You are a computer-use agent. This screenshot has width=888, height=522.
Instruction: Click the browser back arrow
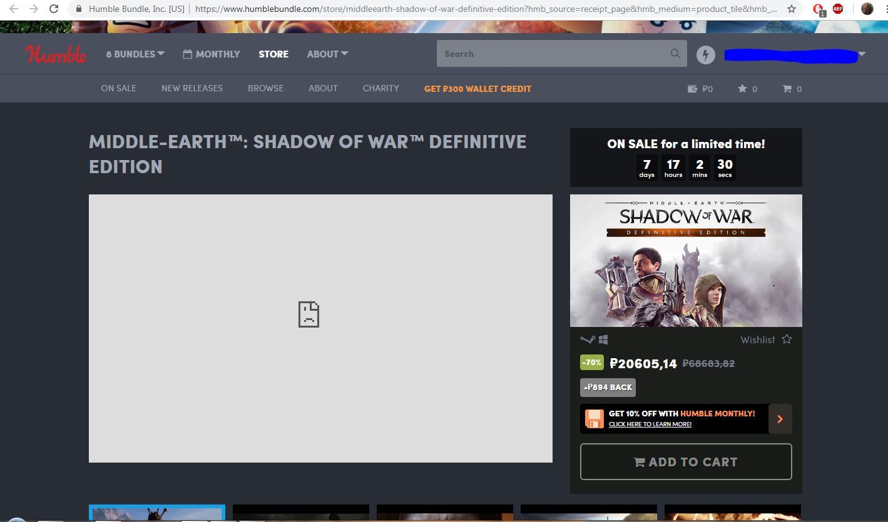[14, 9]
